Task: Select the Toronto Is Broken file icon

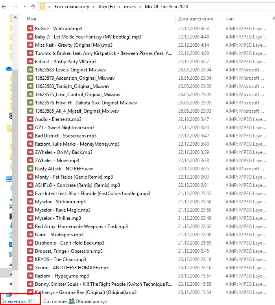Action: 30,53
